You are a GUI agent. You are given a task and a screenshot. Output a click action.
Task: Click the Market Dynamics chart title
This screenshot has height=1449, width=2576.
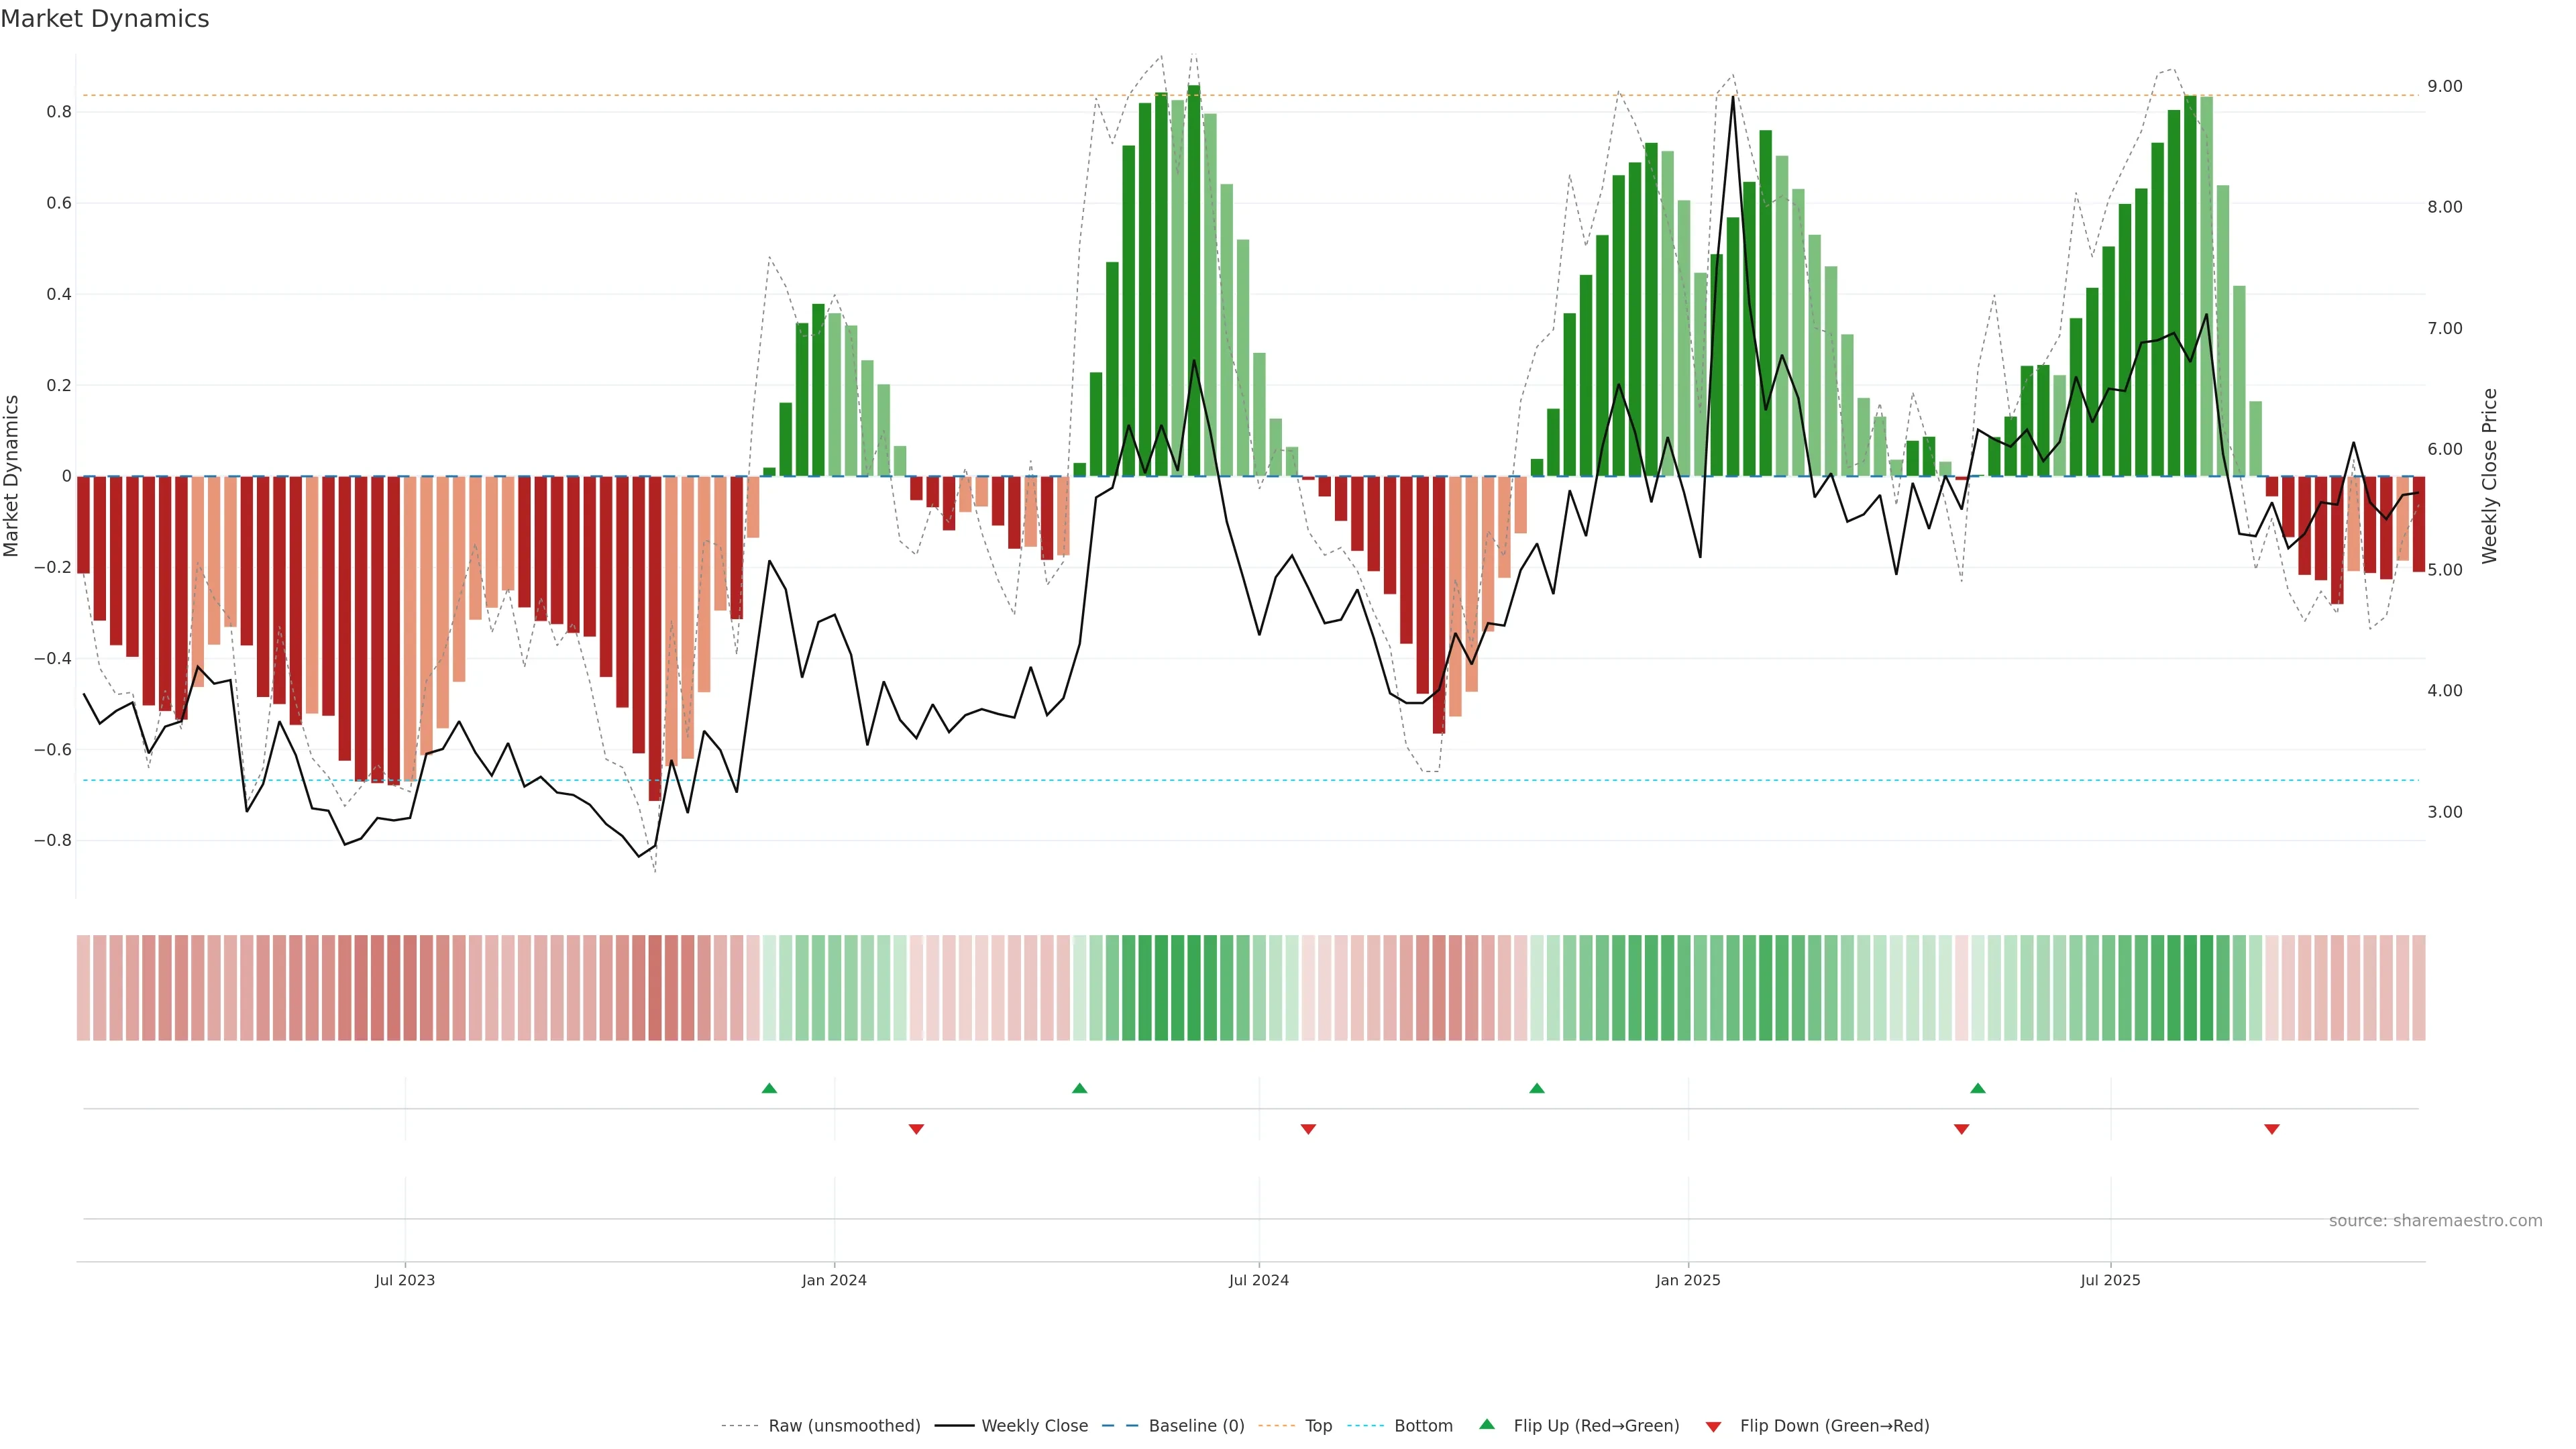coord(105,19)
